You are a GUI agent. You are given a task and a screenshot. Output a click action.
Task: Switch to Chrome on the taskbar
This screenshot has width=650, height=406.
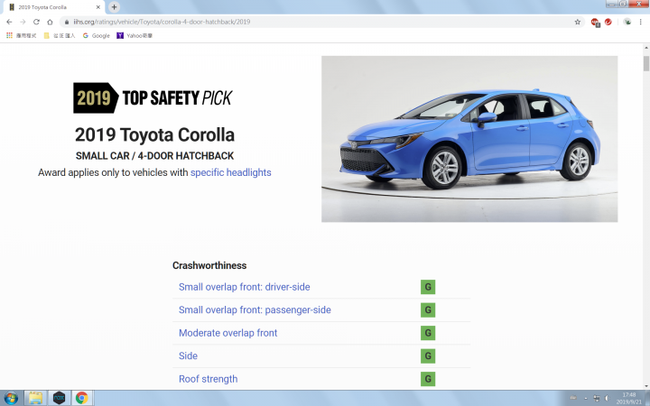click(82, 398)
